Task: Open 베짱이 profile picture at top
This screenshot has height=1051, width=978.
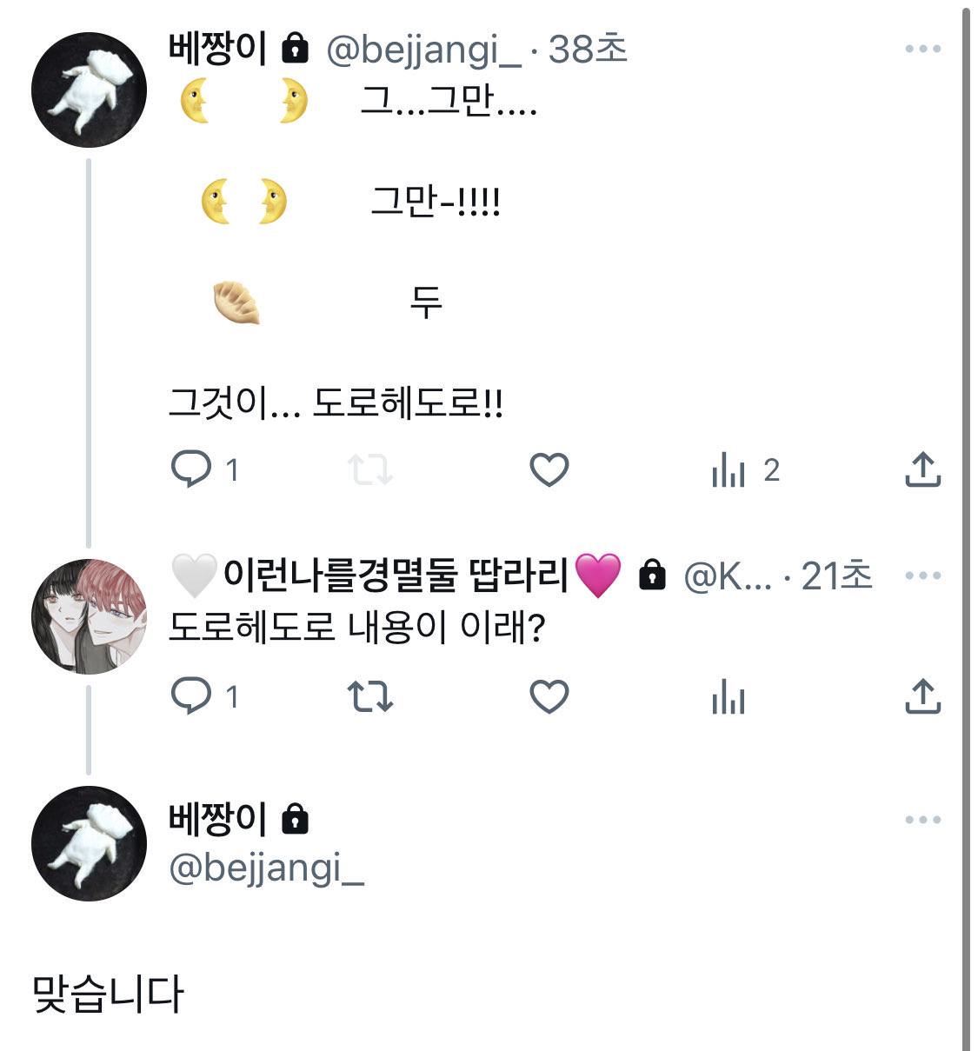Action: pyautogui.click(x=89, y=90)
